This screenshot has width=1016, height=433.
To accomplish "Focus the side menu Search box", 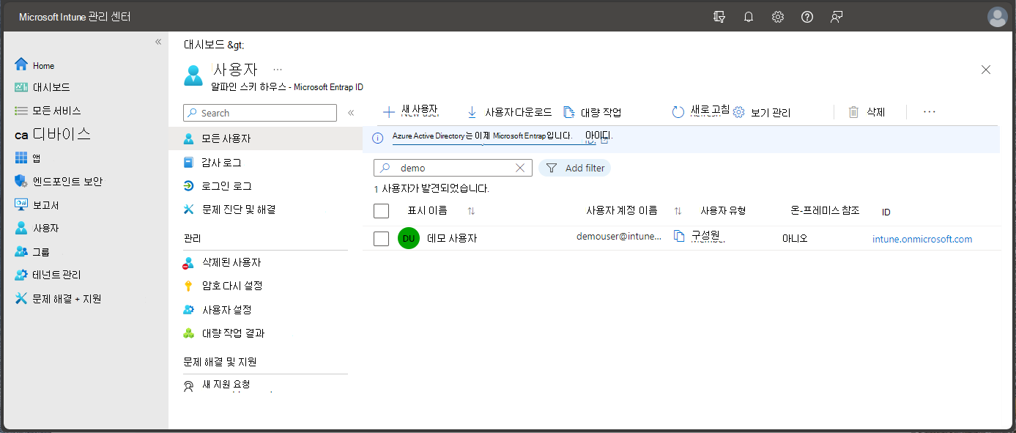I will pyautogui.click(x=260, y=113).
